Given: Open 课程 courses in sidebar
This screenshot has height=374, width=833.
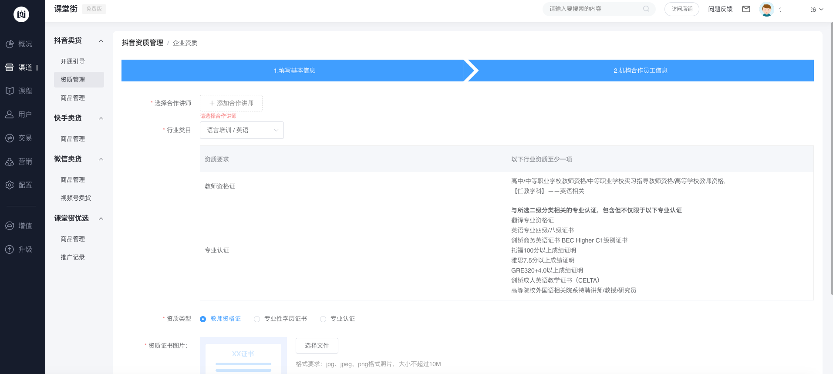Looking at the screenshot, I should pyautogui.click(x=19, y=91).
